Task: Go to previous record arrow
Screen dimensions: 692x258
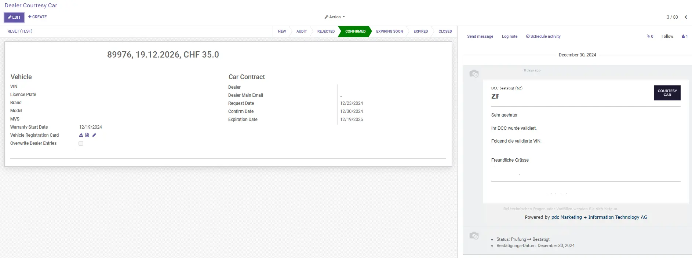Action: [686, 17]
